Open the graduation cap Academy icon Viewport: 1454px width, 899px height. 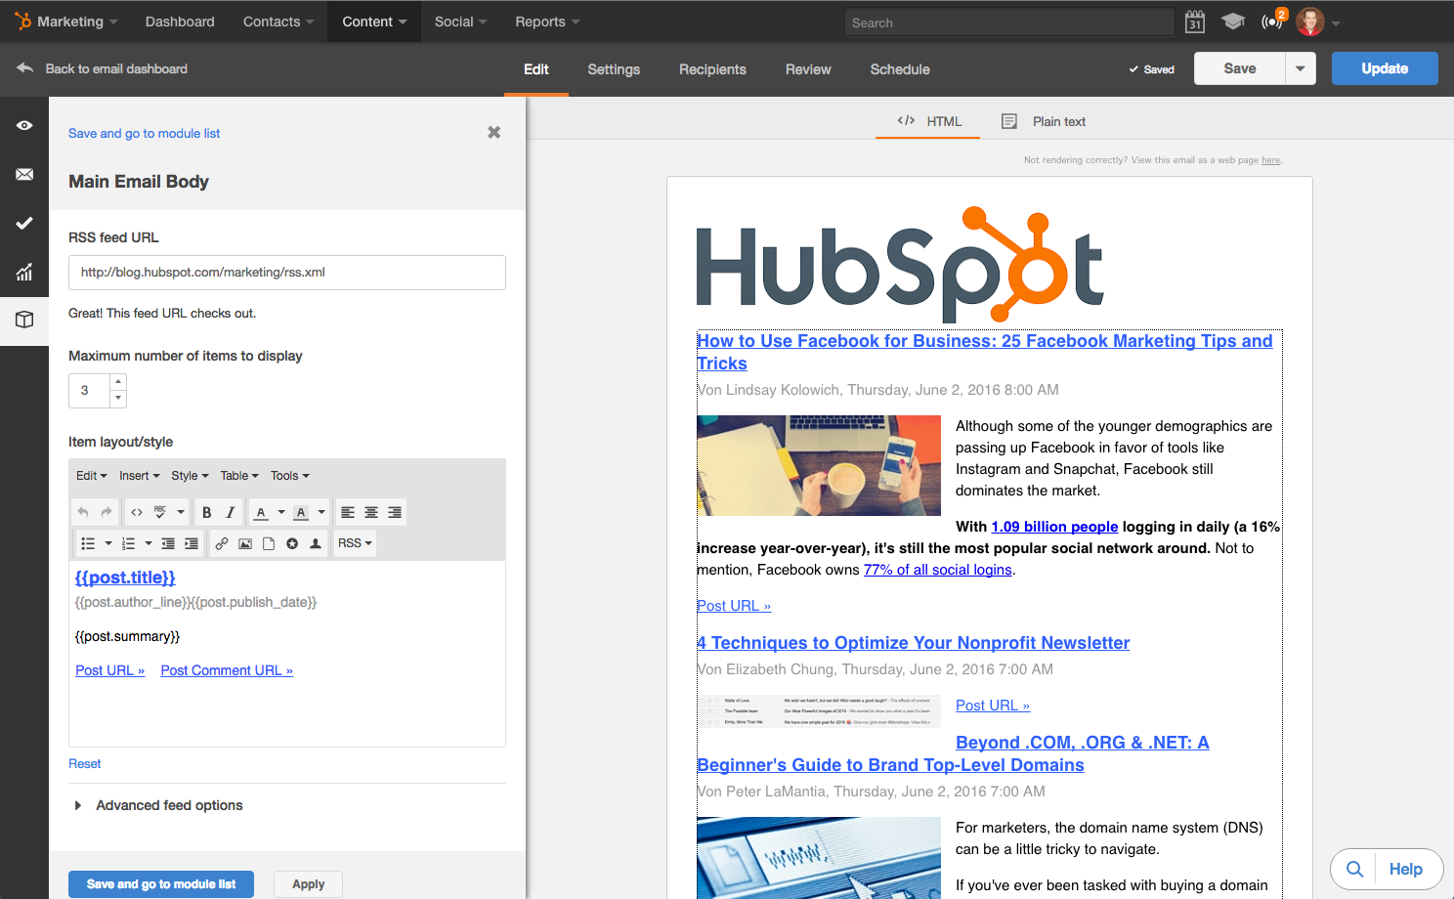pyautogui.click(x=1232, y=21)
